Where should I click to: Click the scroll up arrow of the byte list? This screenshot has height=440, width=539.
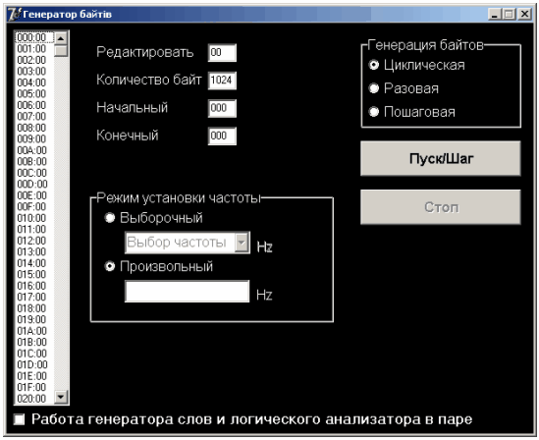point(61,38)
